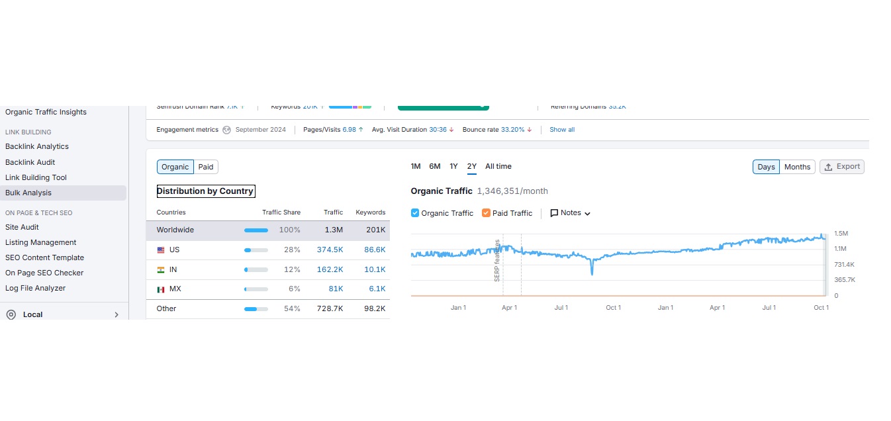891x421 pixels.
Task: Switch distribution view to Paid
Action: pos(206,167)
